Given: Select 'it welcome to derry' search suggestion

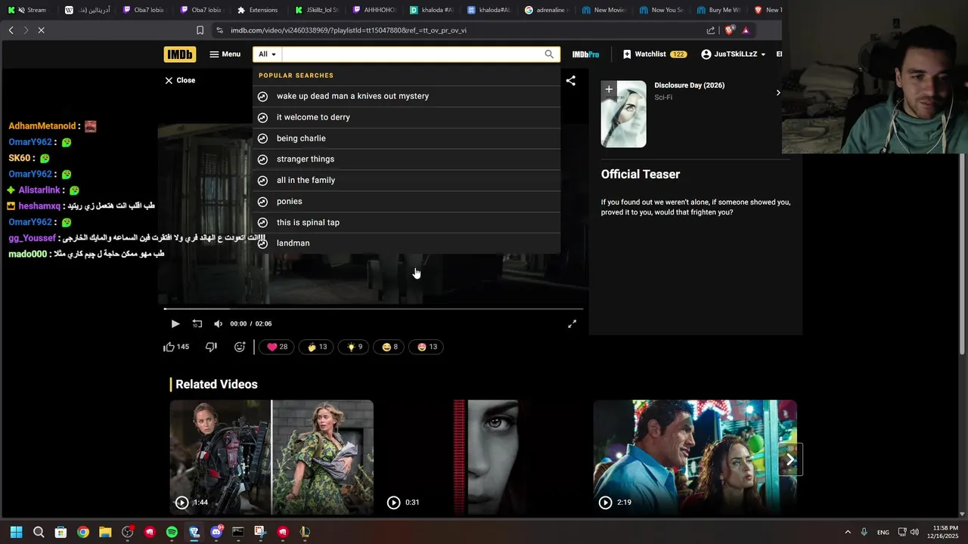Looking at the screenshot, I should point(407,117).
